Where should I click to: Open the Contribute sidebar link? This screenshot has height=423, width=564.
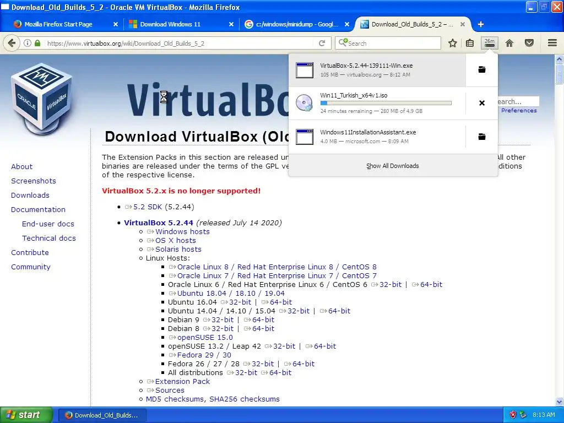(x=30, y=252)
